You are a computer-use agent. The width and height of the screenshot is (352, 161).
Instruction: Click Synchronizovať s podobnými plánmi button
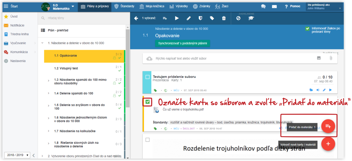click(182, 43)
